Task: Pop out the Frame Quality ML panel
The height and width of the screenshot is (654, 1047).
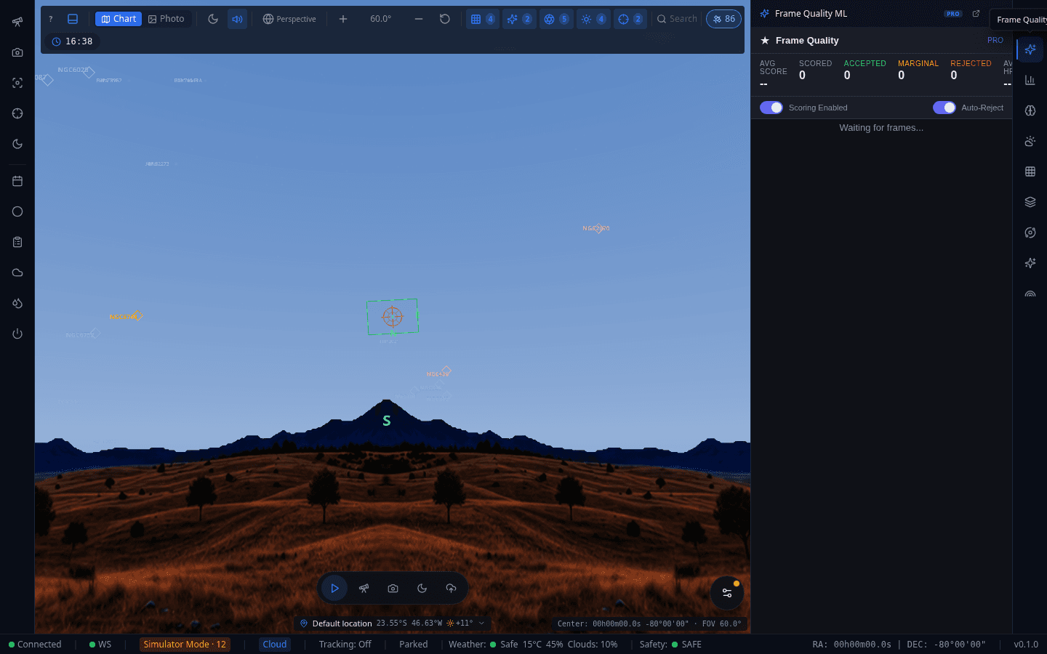Action: 976,14
